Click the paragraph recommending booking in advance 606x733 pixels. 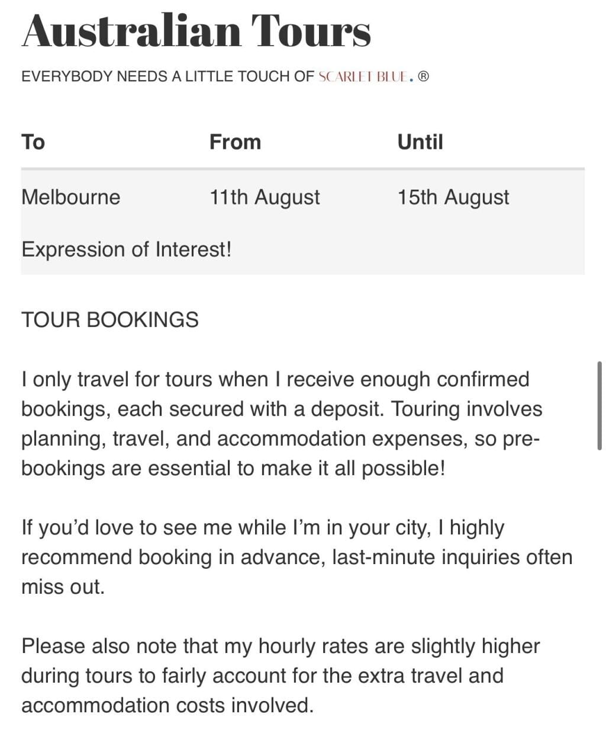pyautogui.click(x=296, y=557)
